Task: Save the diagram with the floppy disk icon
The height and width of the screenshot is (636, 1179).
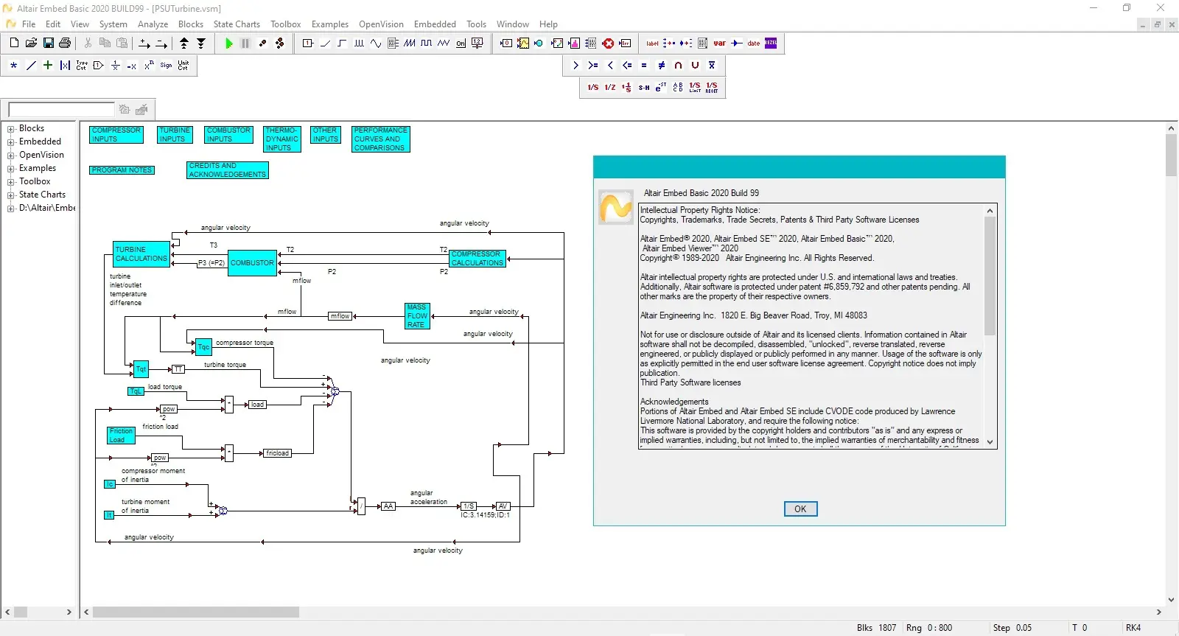Action: tap(48, 43)
